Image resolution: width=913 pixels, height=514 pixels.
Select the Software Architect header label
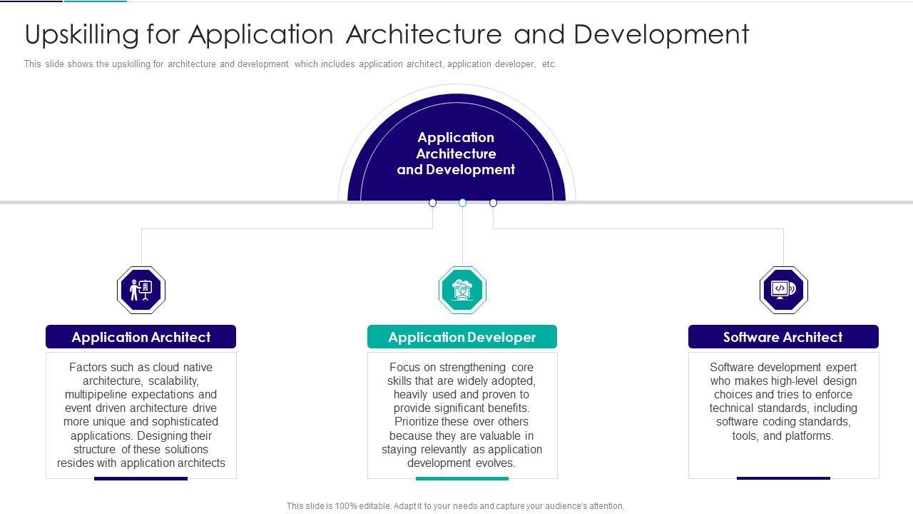click(x=783, y=337)
